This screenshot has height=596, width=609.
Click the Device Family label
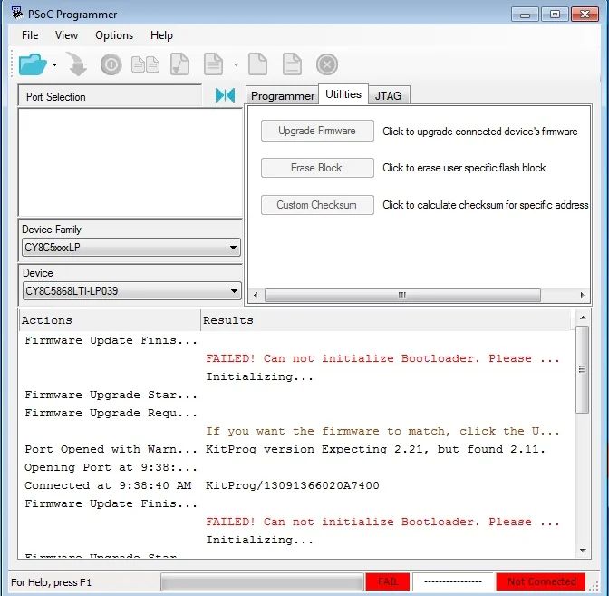click(x=52, y=230)
